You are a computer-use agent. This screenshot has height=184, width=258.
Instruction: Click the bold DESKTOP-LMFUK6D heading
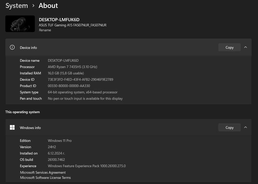59,19
